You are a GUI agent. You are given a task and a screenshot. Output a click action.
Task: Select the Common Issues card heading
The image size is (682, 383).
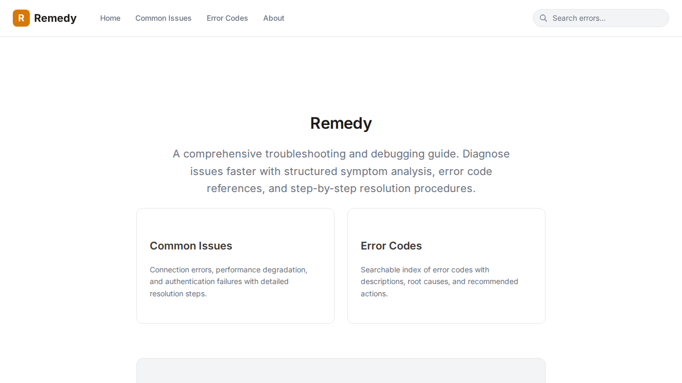click(x=191, y=246)
